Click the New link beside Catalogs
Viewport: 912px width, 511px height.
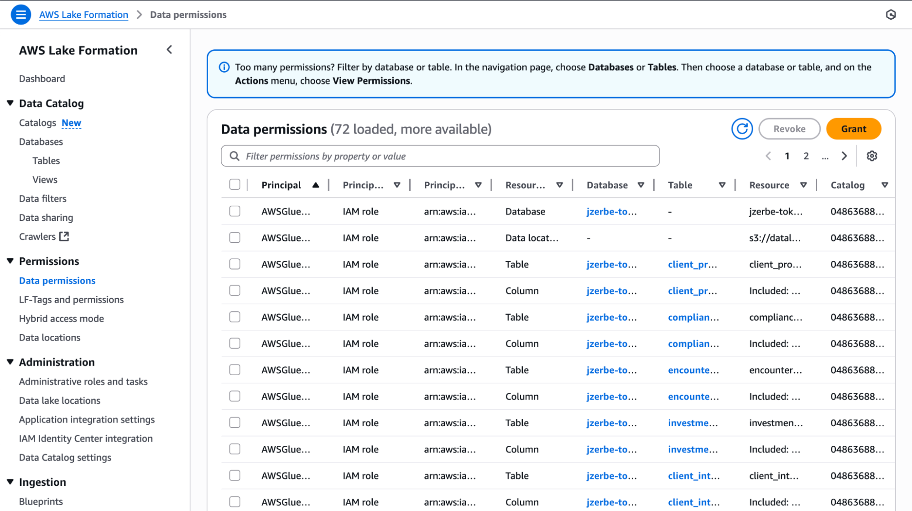pos(71,123)
